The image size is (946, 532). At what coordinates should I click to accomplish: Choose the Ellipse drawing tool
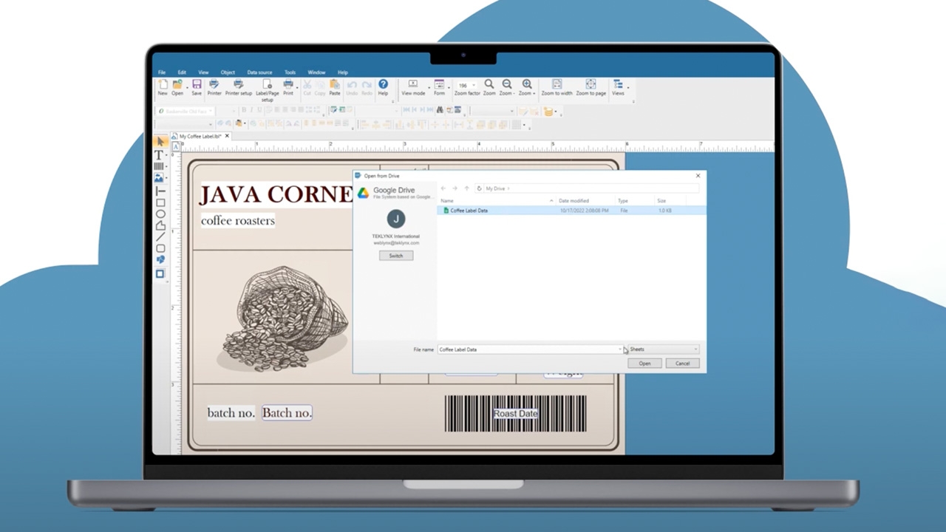[160, 214]
